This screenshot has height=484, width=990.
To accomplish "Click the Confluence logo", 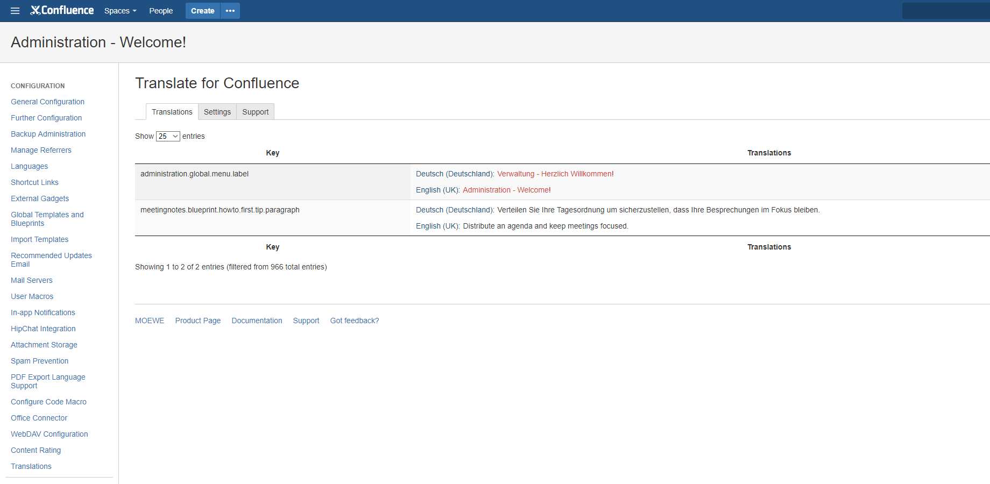I will pyautogui.click(x=62, y=10).
